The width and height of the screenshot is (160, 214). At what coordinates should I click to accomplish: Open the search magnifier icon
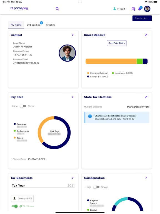coord(57,9)
